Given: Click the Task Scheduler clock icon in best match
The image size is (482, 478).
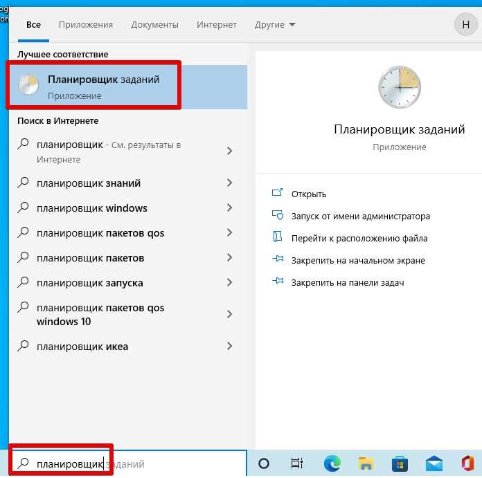Looking at the screenshot, I should [x=28, y=84].
